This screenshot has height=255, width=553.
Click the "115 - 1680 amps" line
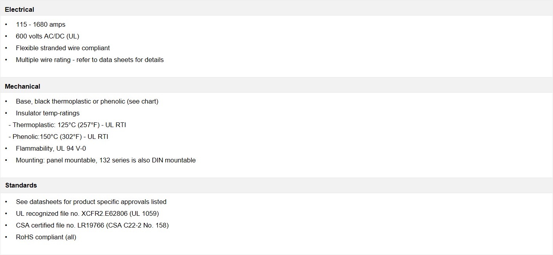(40, 24)
